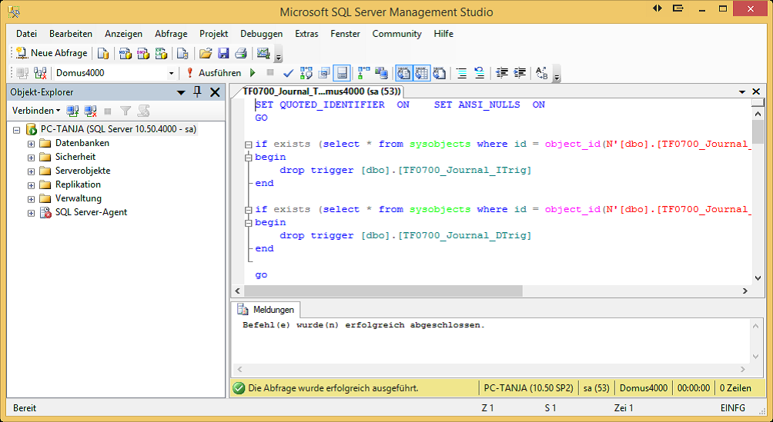Image resolution: width=773 pixels, height=422 pixels.
Task: Click the Change Connection icon
Action: pyautogui.click(x=41, y=73)
